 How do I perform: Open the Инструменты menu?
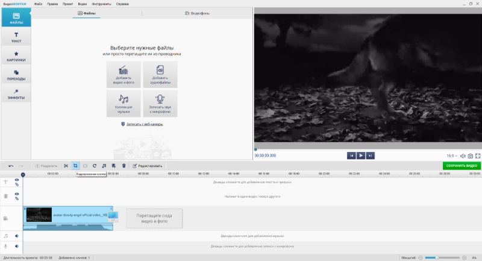coord(101,4)
